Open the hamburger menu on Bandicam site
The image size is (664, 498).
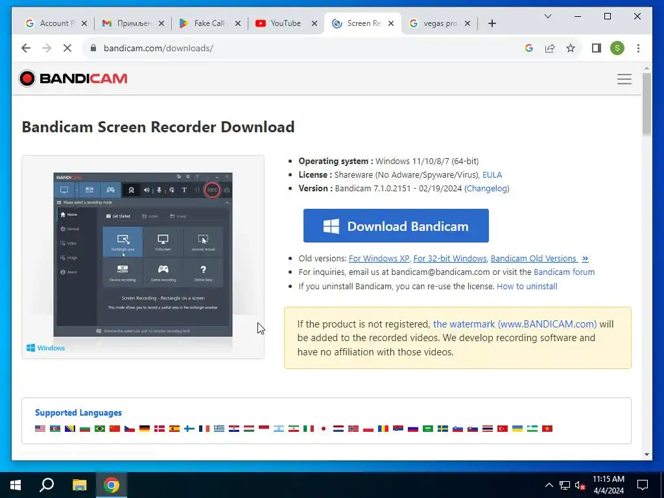(x=624, y=79)
